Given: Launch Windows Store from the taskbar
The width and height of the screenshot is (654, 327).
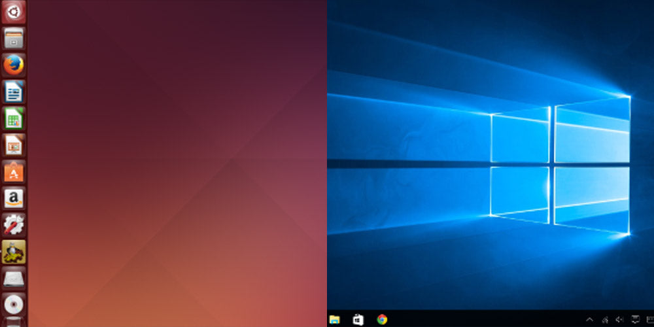Looking at the screenshot, I should pos(358,319).
